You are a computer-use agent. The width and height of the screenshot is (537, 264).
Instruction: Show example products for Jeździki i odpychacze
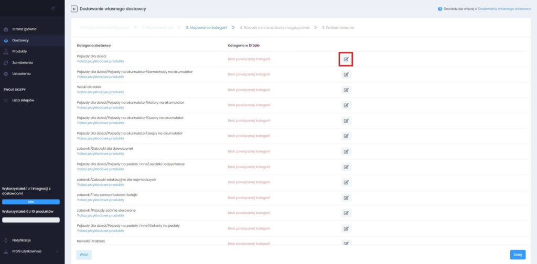click(x=100, y=169)
